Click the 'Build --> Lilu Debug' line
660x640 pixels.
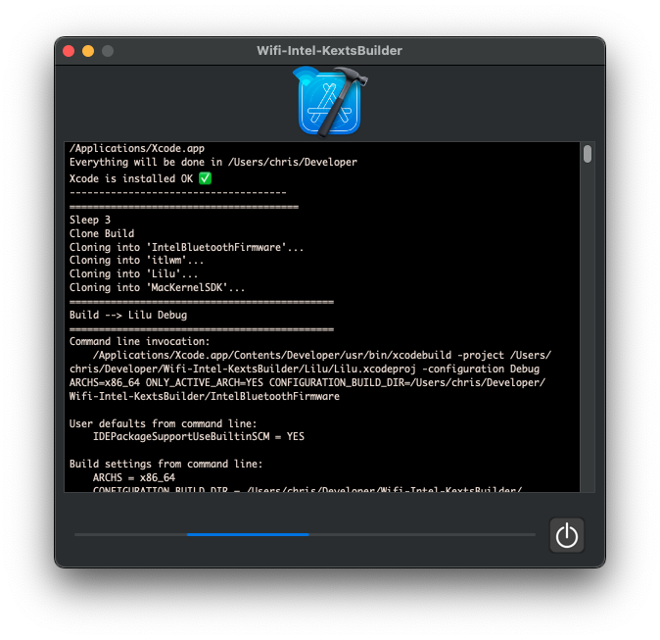(x=128, y=316)
